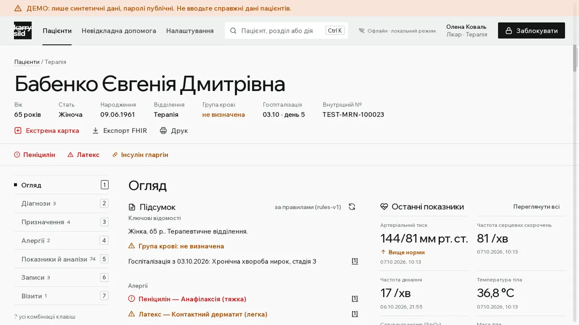Image resolution: width=579 pixels, height=325 pixels.
Task: Click shortcut badge 5 next to Показники й аналізи
Action: pyautogui.click(x=104, y=259)
